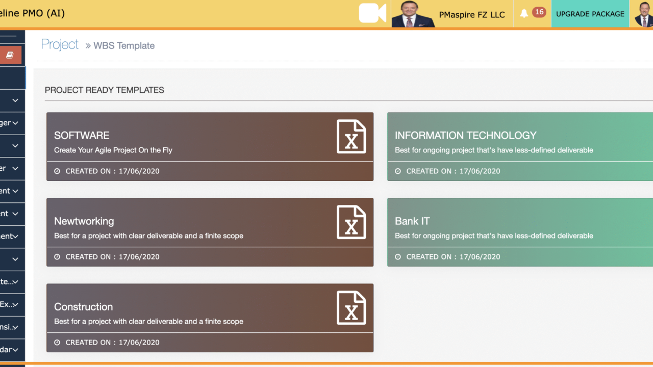Screen dimensions: 653x367
Task: Click the 'eline PMO (AI)' app title
Action: 33,13
